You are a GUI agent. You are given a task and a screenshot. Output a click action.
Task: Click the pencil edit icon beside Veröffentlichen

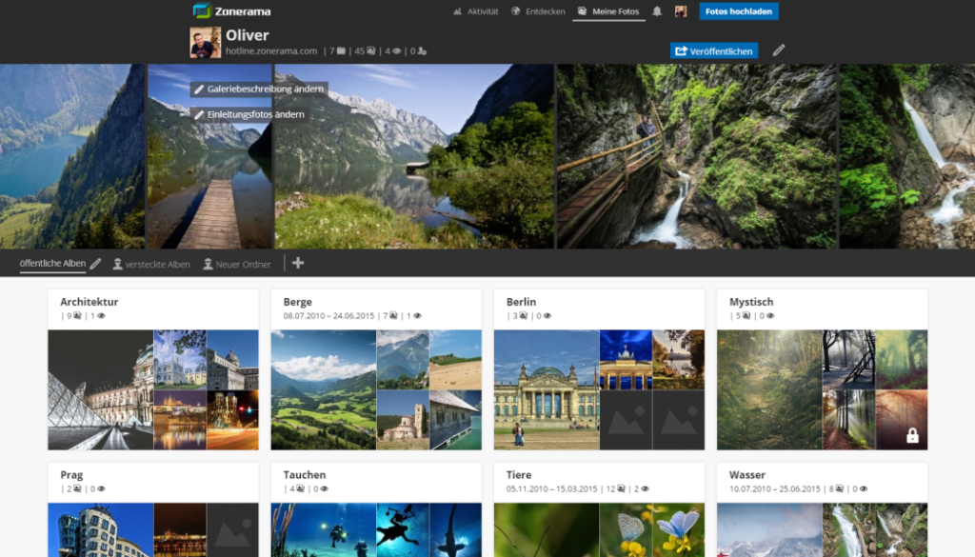click(779, 50)
